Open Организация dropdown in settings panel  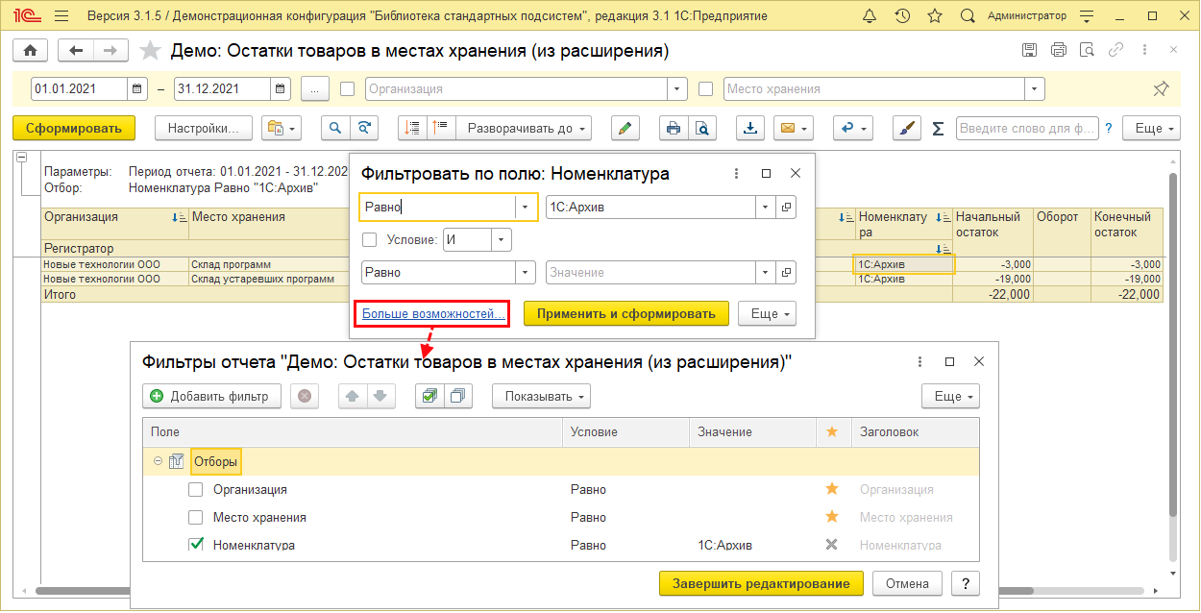[x=678, y=88]
